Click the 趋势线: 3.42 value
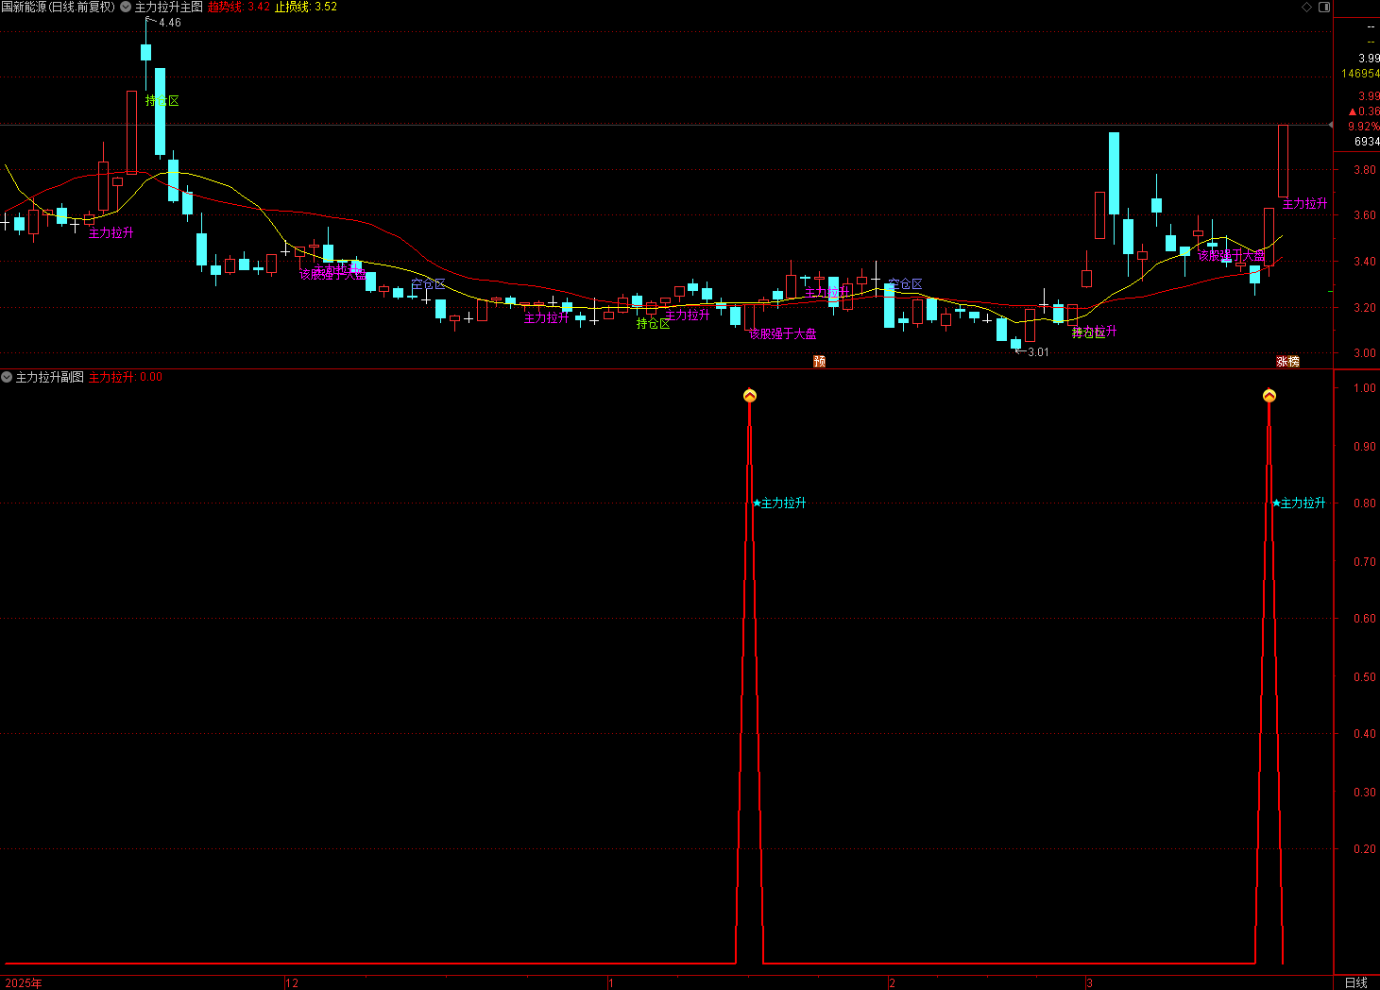 (x=239, y=7)
